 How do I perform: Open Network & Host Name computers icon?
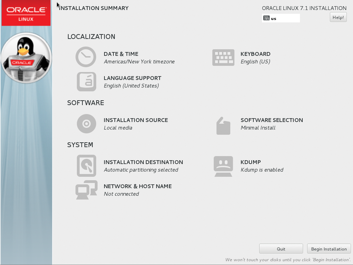pos(86,190)
